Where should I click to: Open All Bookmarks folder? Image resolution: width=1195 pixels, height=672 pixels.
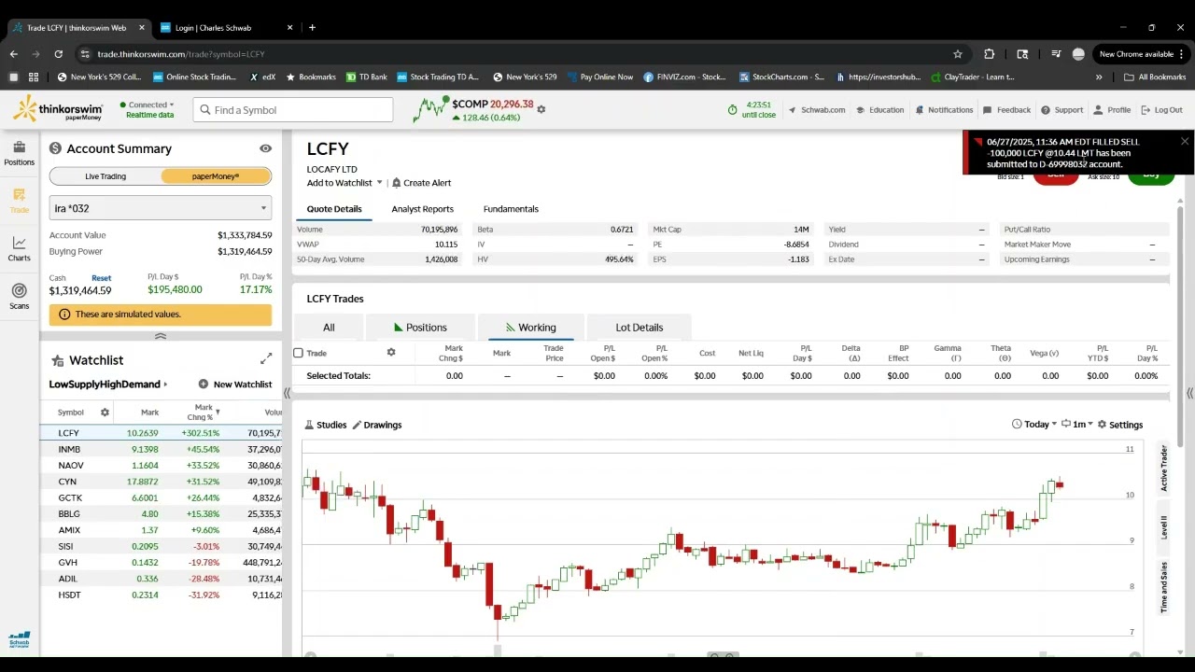point(1155,77)
